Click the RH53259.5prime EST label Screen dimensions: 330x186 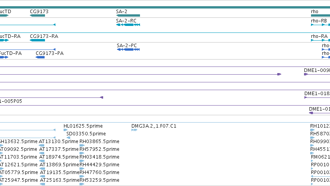pyautogui.click(x=99, y=180)
